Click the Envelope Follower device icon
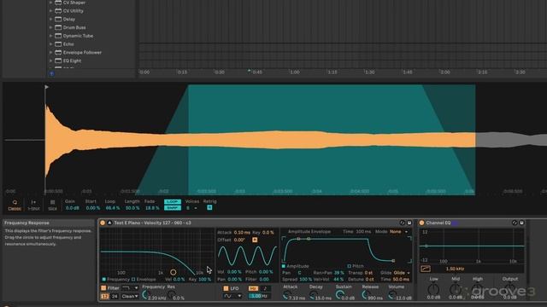Image resolution: width=547 pixels, height=307 pixels. point(58,53)
